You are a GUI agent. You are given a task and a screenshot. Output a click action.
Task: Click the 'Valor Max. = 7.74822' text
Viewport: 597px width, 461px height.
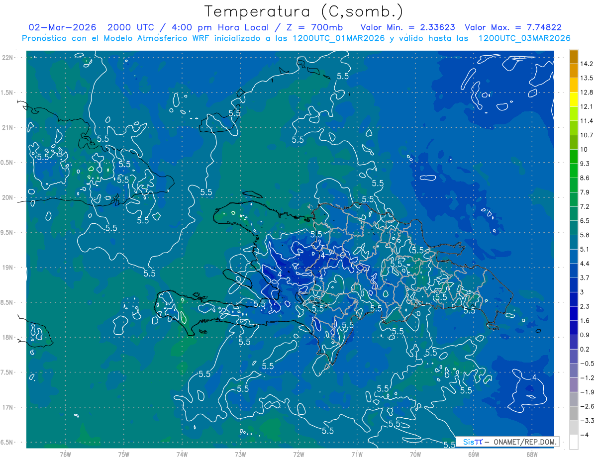pyautogui.click(x=513, y=27)
